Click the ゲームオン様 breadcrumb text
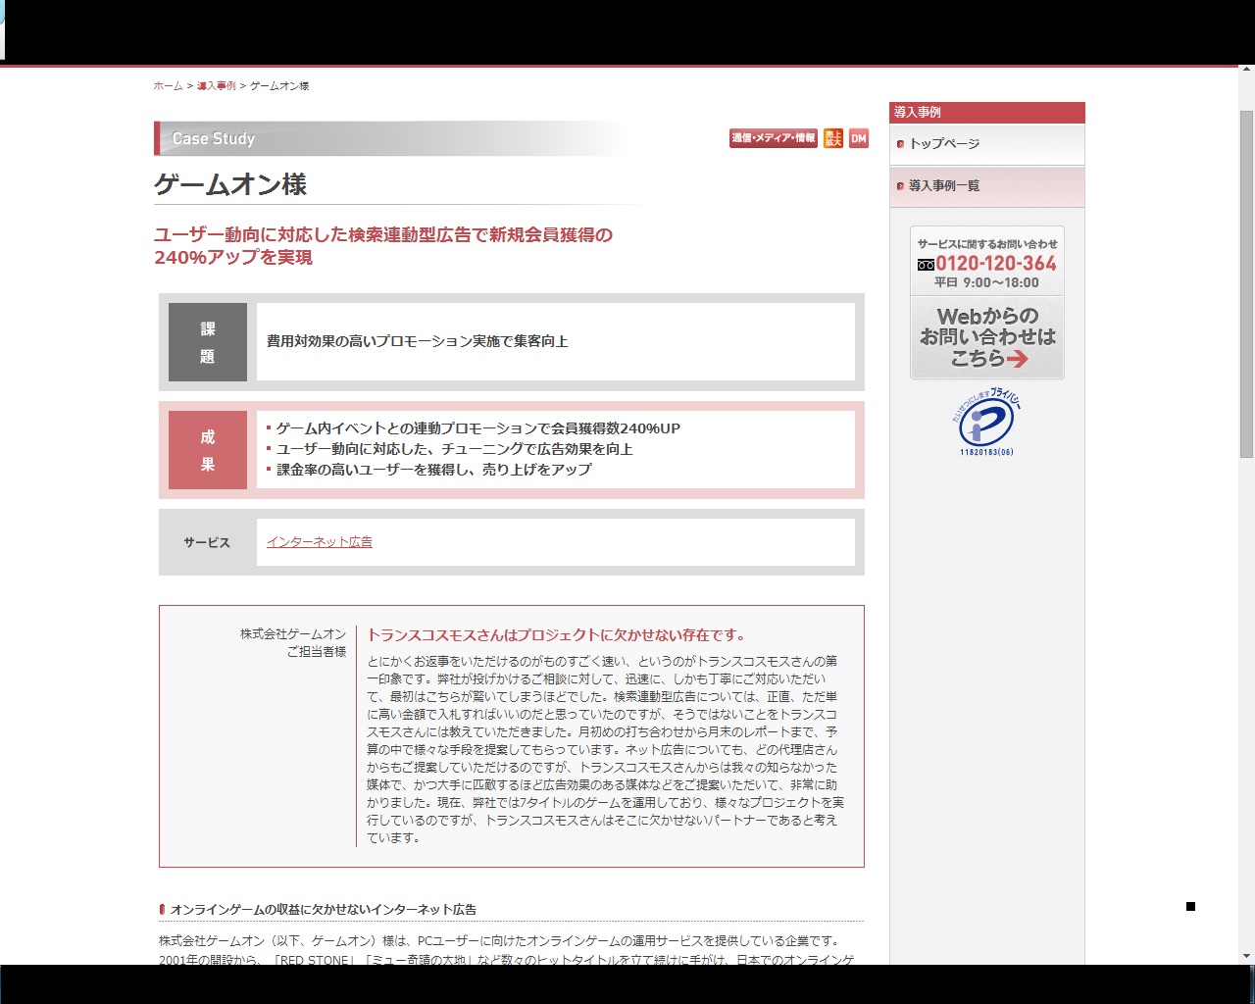This screenshot has height=1004, width=1255. click(279, 86)
